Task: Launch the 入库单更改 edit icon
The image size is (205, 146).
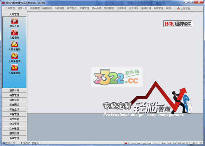Action: point(14,44)
